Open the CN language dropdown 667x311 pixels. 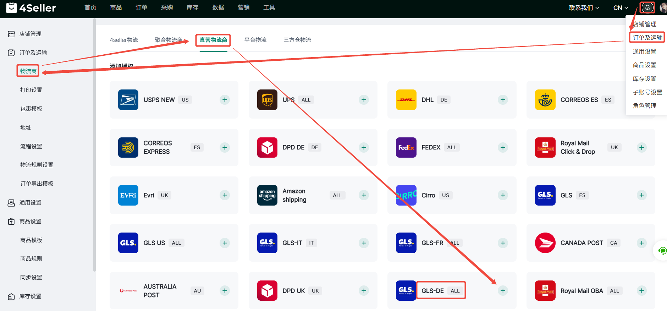click(x=621, y=8)
